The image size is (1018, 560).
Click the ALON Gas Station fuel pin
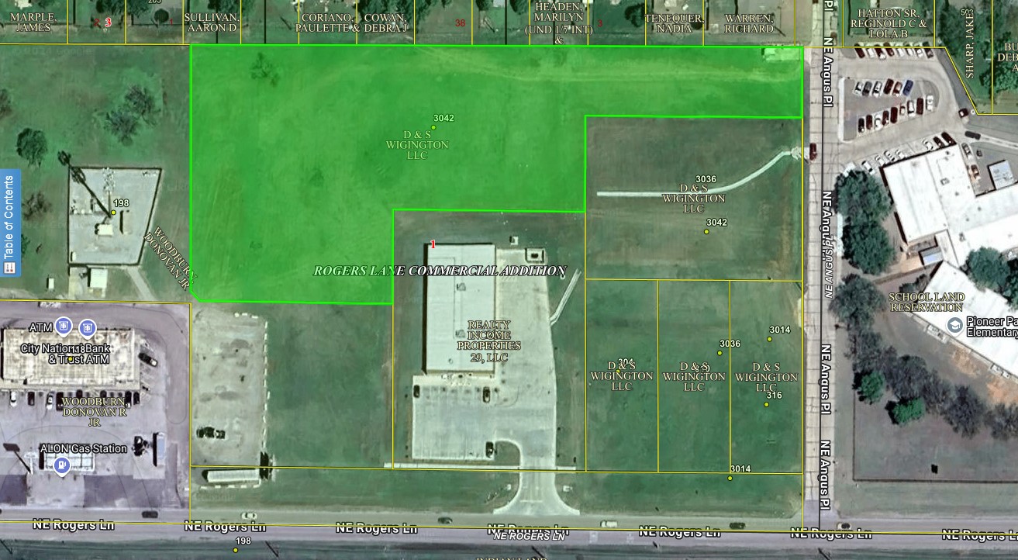click(61, 465)
